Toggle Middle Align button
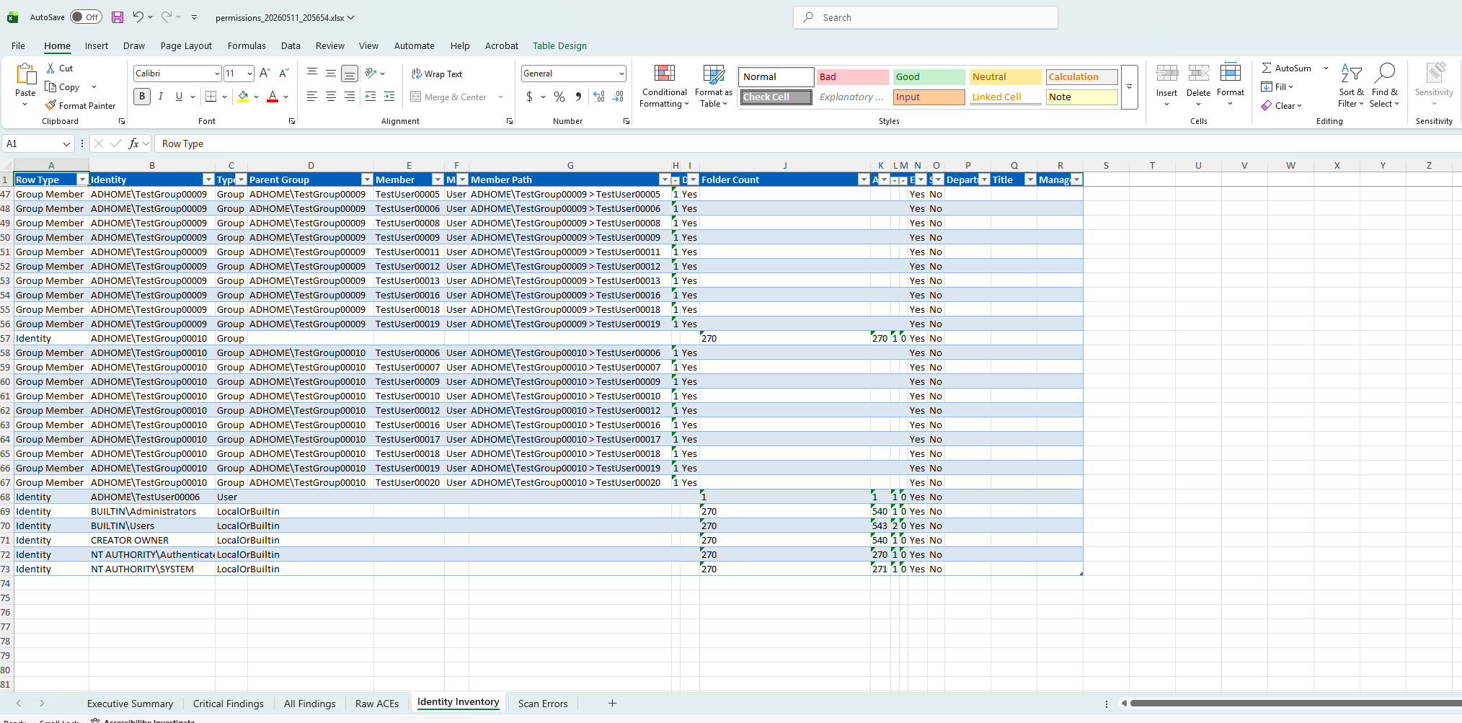Viewport: 1462px width, 723px height. (330, 74)
